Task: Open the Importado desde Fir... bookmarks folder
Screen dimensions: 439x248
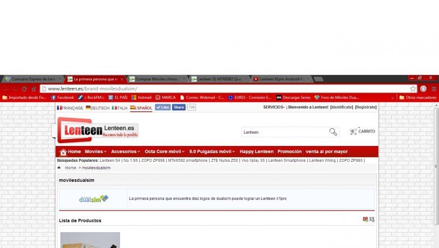Action: 24,98
